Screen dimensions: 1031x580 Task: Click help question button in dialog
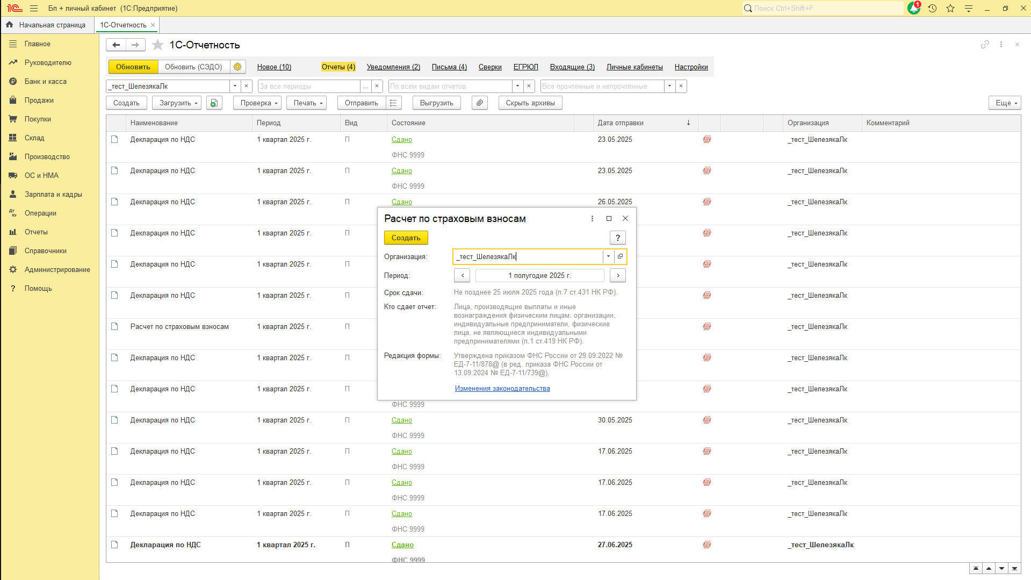pos(618,238)
